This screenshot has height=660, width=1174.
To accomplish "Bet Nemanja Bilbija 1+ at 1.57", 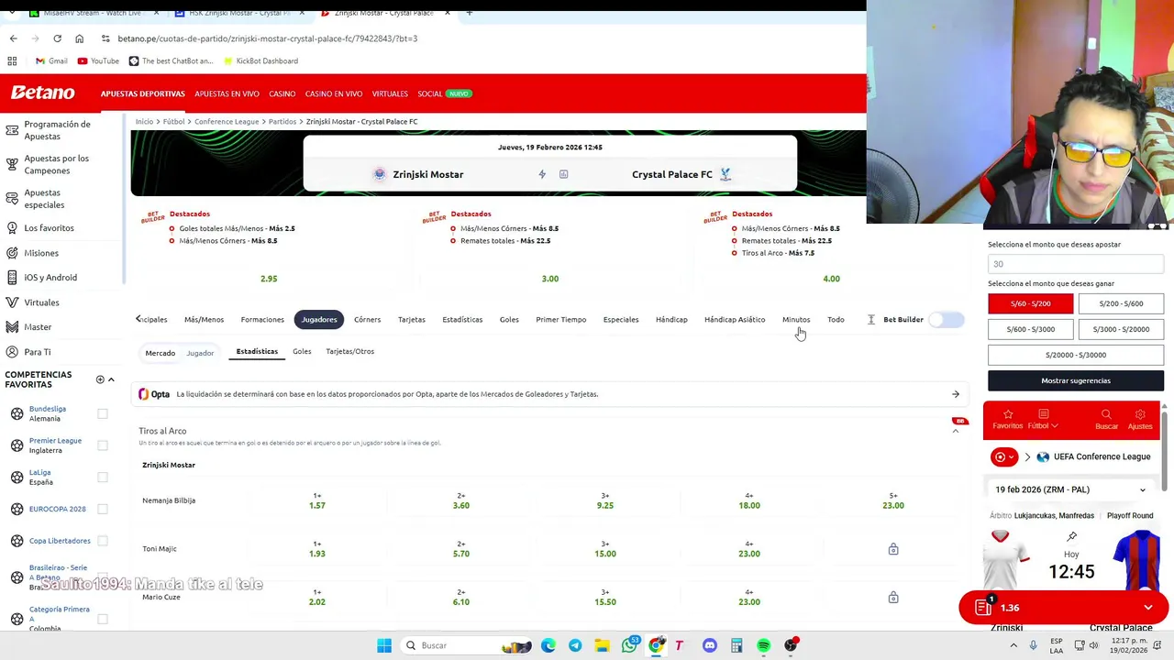I will (316, 500).
